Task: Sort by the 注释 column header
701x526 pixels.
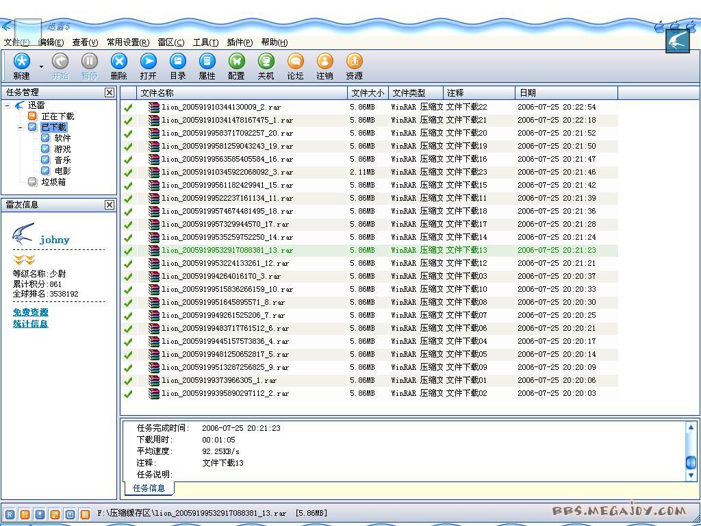Action: click(479, 93)
